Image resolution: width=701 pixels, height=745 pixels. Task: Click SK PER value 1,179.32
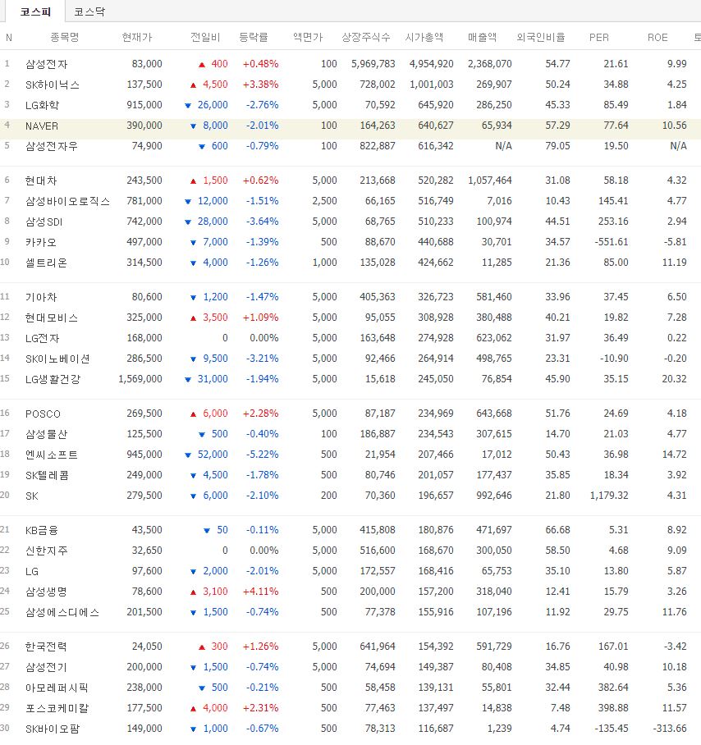point(609,496)
